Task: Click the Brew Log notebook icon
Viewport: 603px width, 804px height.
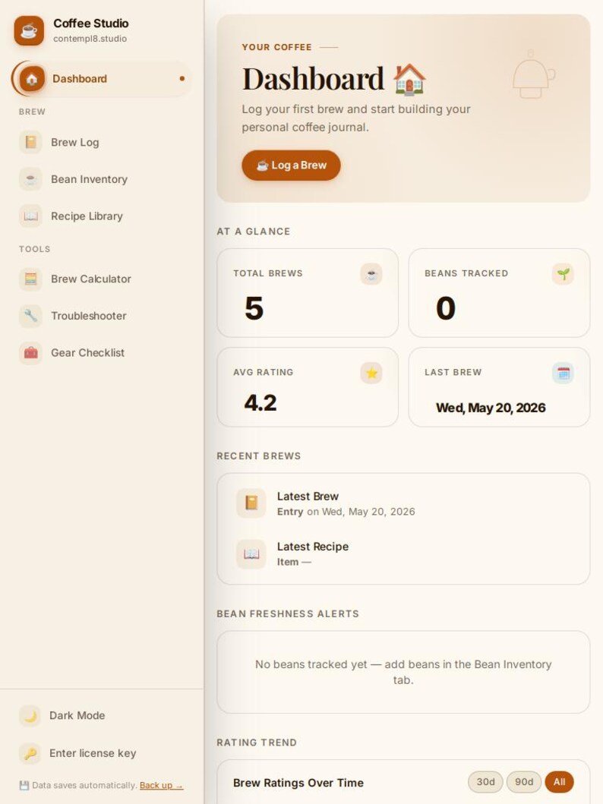Action: point(31,142)
